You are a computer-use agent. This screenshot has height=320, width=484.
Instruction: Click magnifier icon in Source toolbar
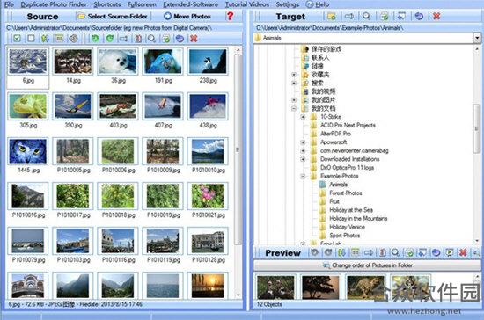pyautogui.click(x=151, y=39)
